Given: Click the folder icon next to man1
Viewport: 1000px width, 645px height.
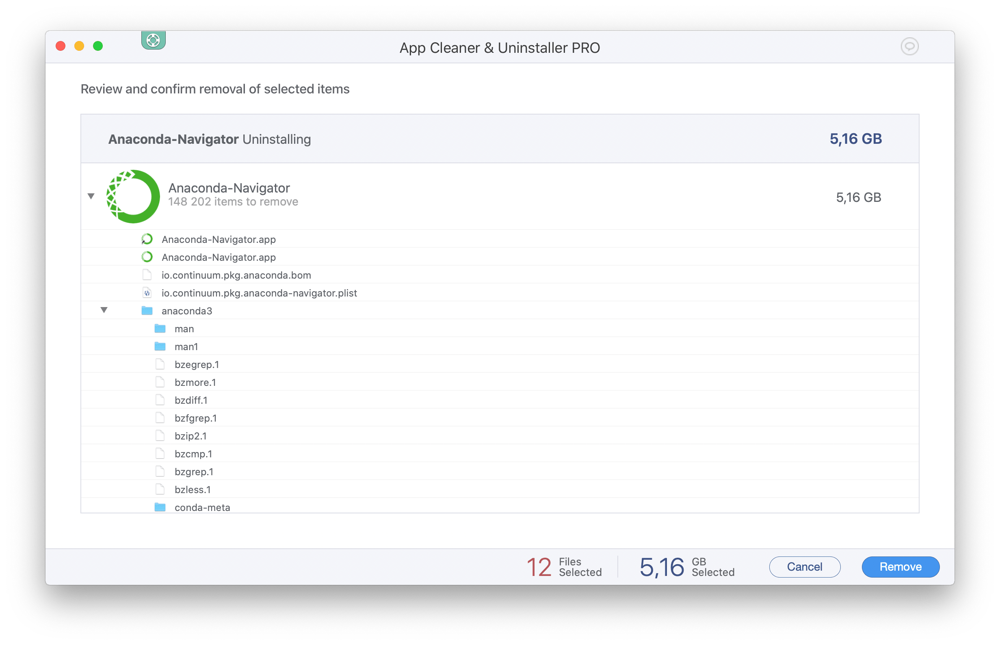Looking at the screenshot, I should click(160, 346).
